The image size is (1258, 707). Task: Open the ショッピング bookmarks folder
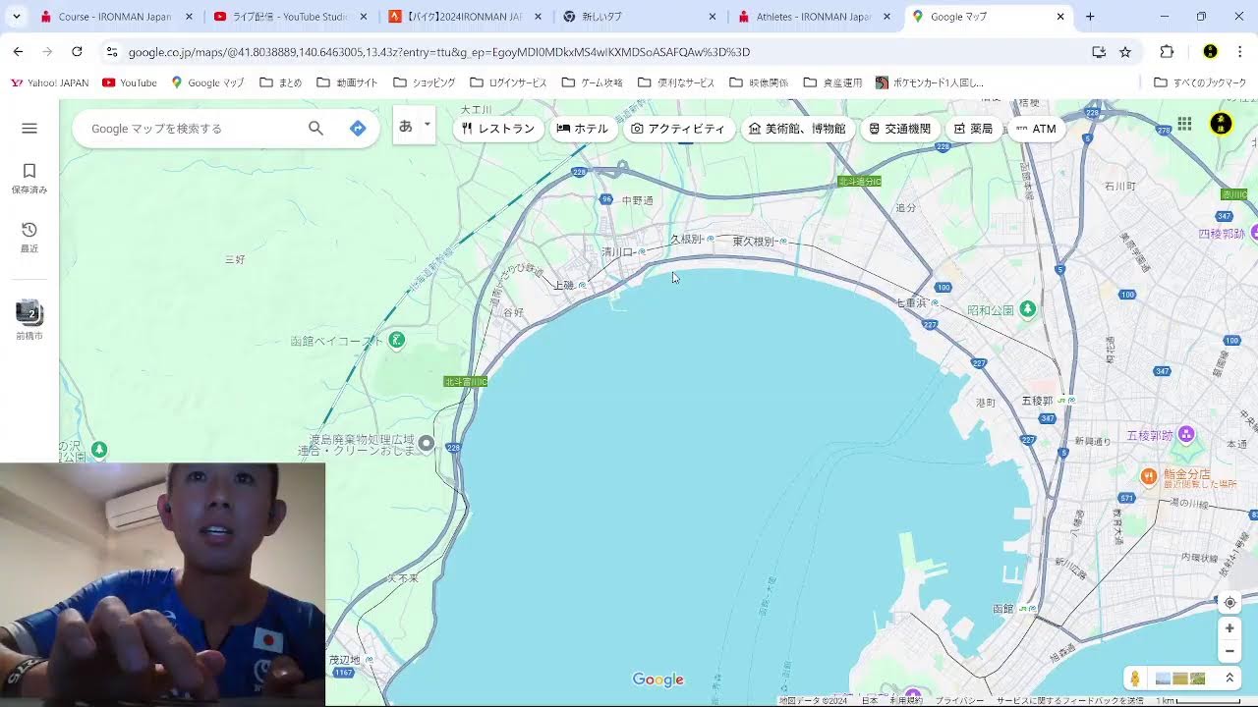pos(425,82)
